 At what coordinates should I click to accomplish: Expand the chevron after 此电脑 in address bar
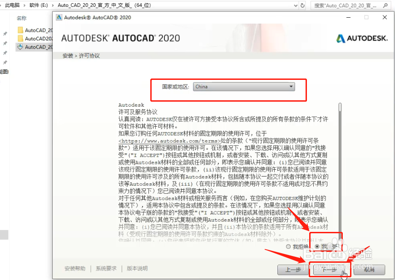[x=25, y=5]
